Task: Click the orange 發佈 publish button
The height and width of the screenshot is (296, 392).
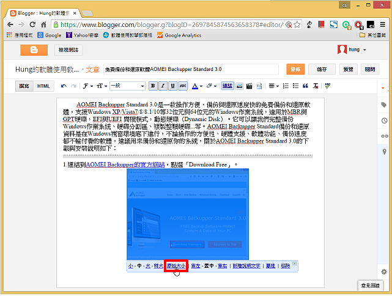Action: (x=295, y=70)
